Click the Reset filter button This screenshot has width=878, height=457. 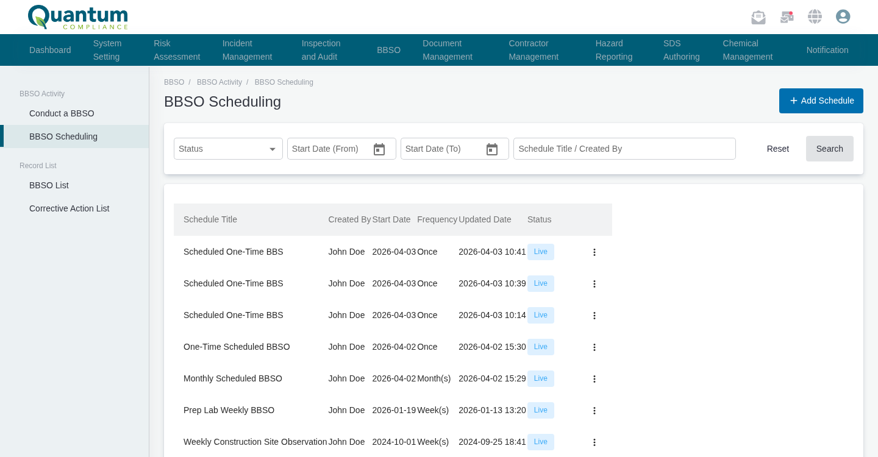tap(778, 149)
